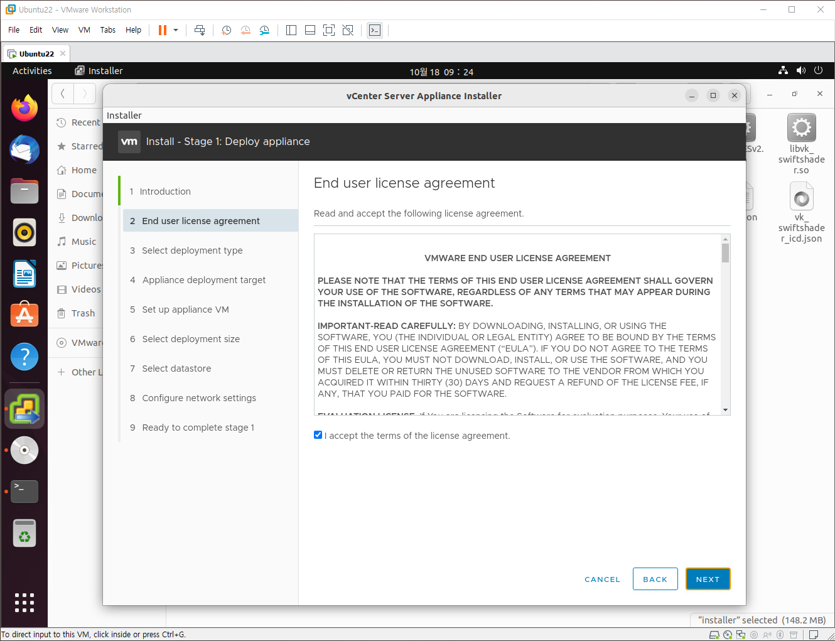Open Rhythmbox from the dock
The width and height of the screenshot is (835, 641).
24,232
